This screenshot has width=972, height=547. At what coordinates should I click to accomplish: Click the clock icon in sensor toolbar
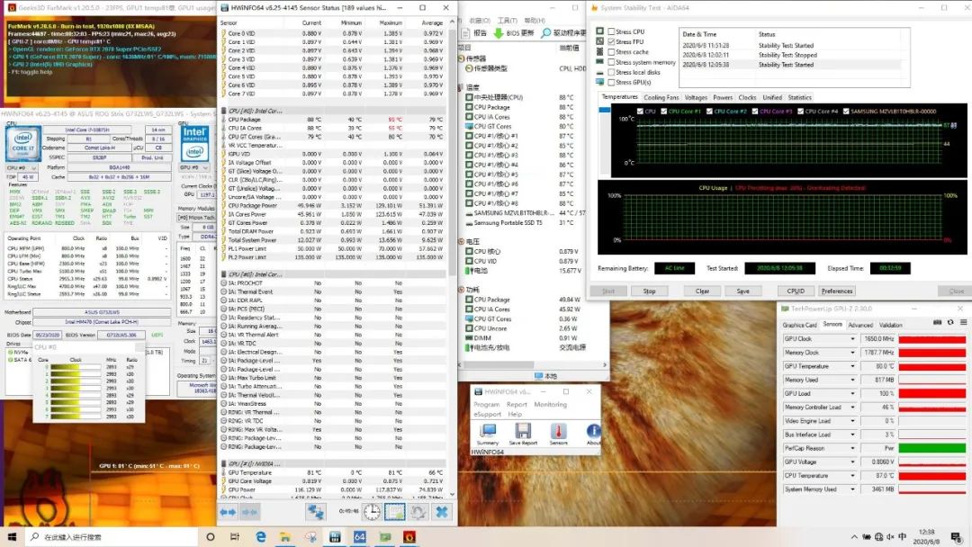tap(372, 512)
